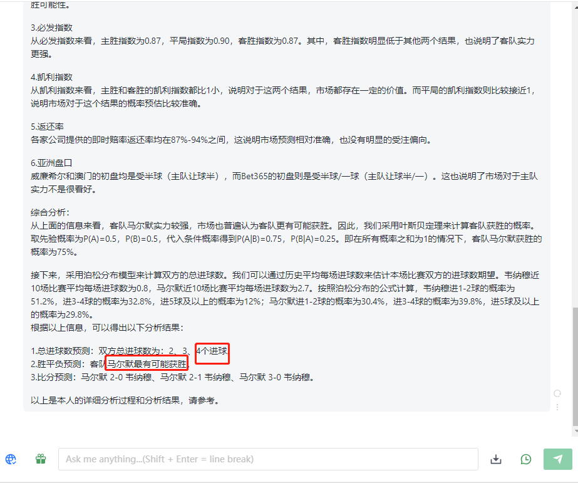Click the regenerate response circular icon
Image resolution: width=578 pixels, height=483 pixels.
[x=557, y=393]
